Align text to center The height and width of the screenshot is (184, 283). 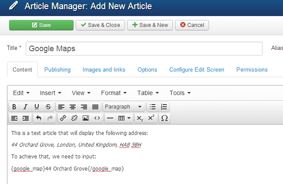(73, 107)
